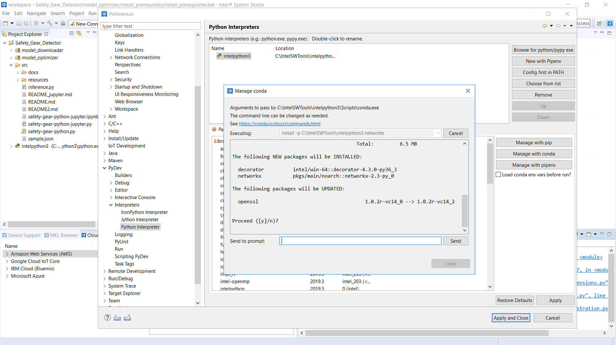The width and height of the screenshot is (616, 345).
Task: Open the conda docs commands link
Action: point(279,124)
